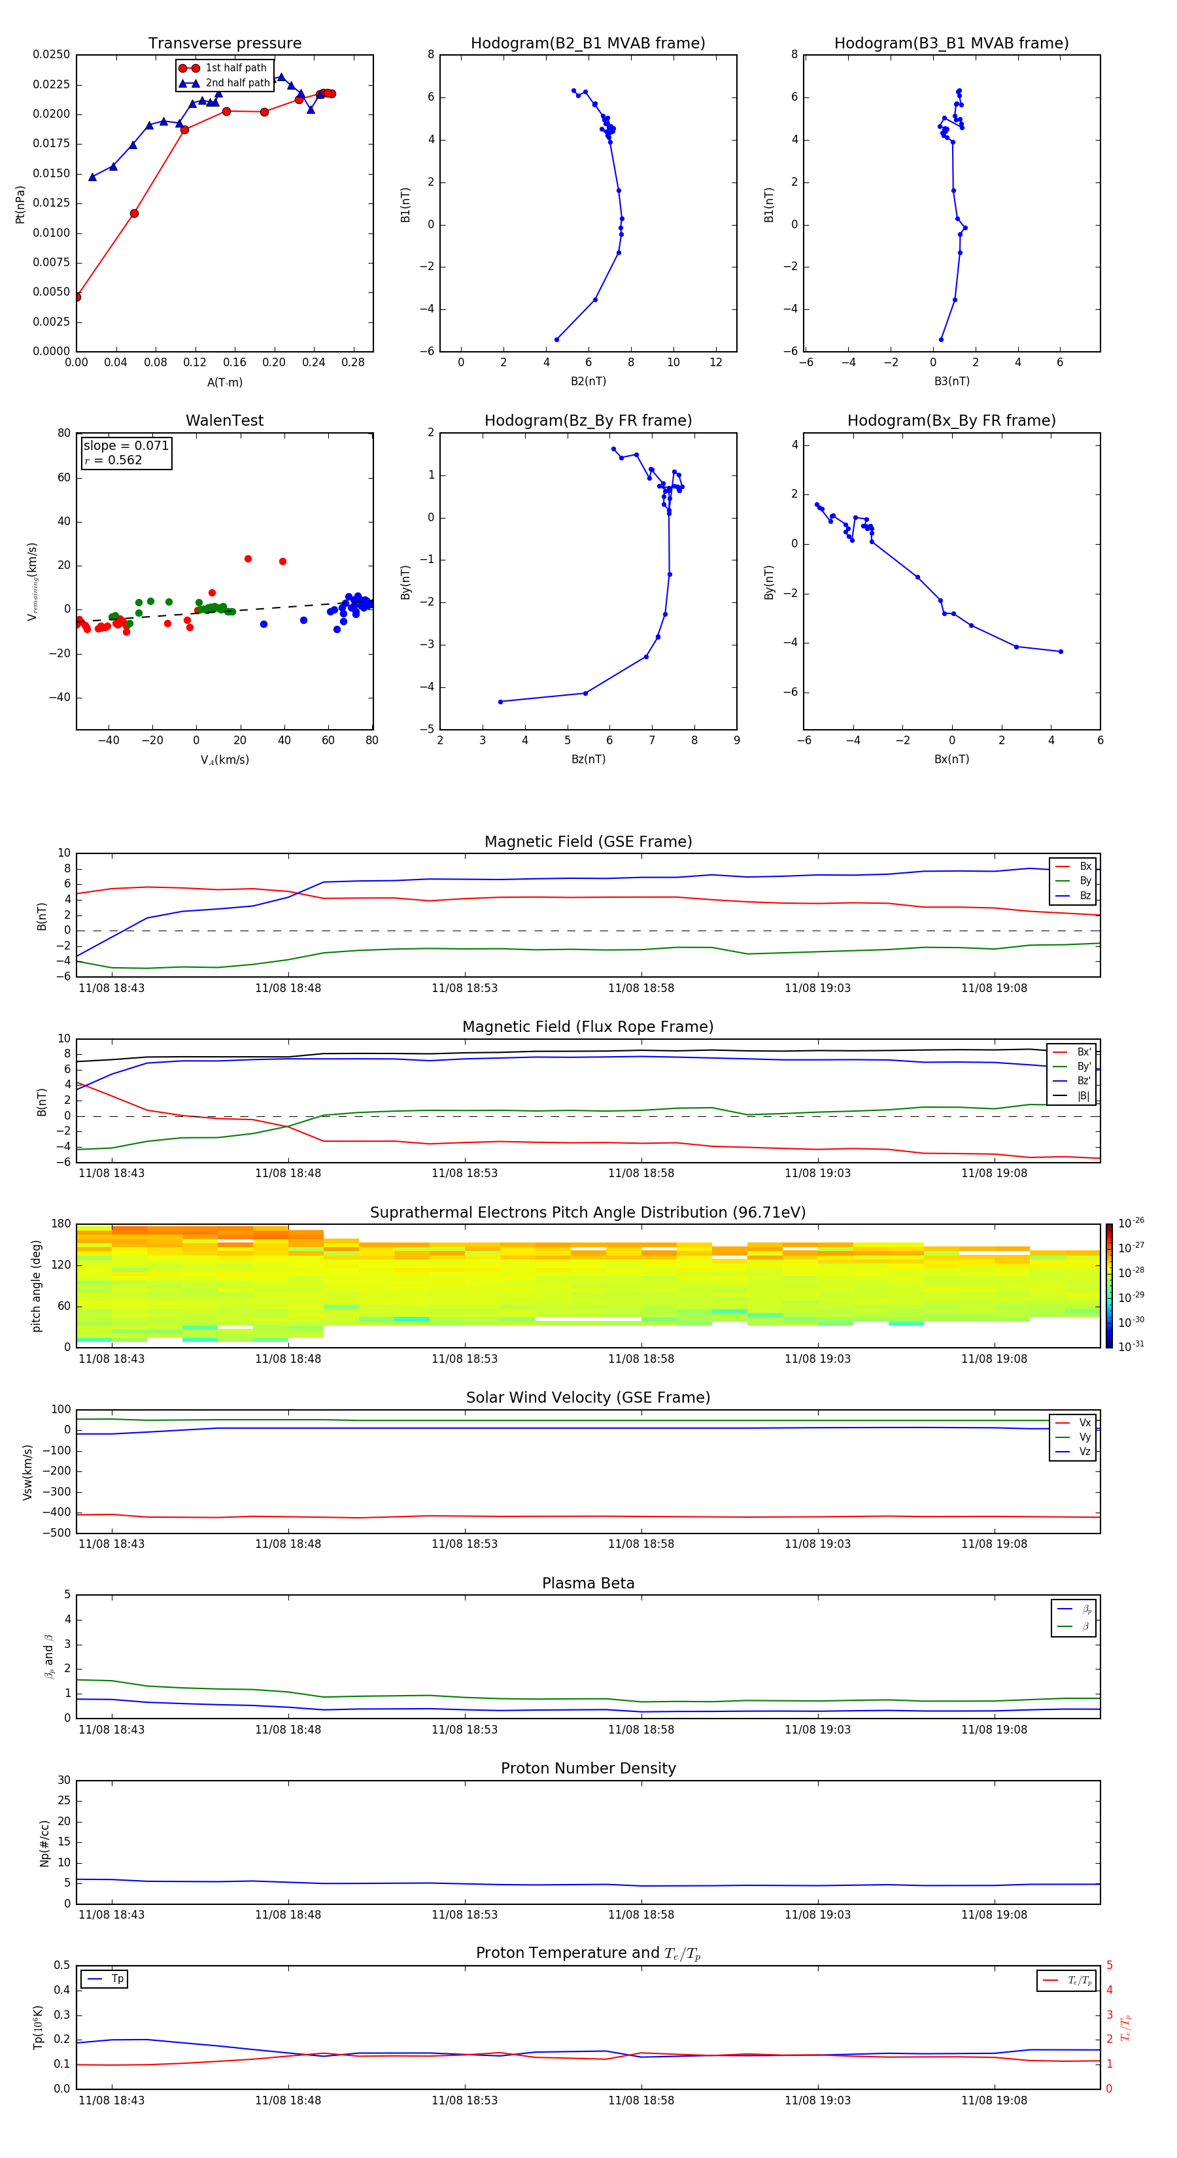Click the "Np(#/cc)" axis label
The image size is (1177, 2158).
tap(44, 1842)
